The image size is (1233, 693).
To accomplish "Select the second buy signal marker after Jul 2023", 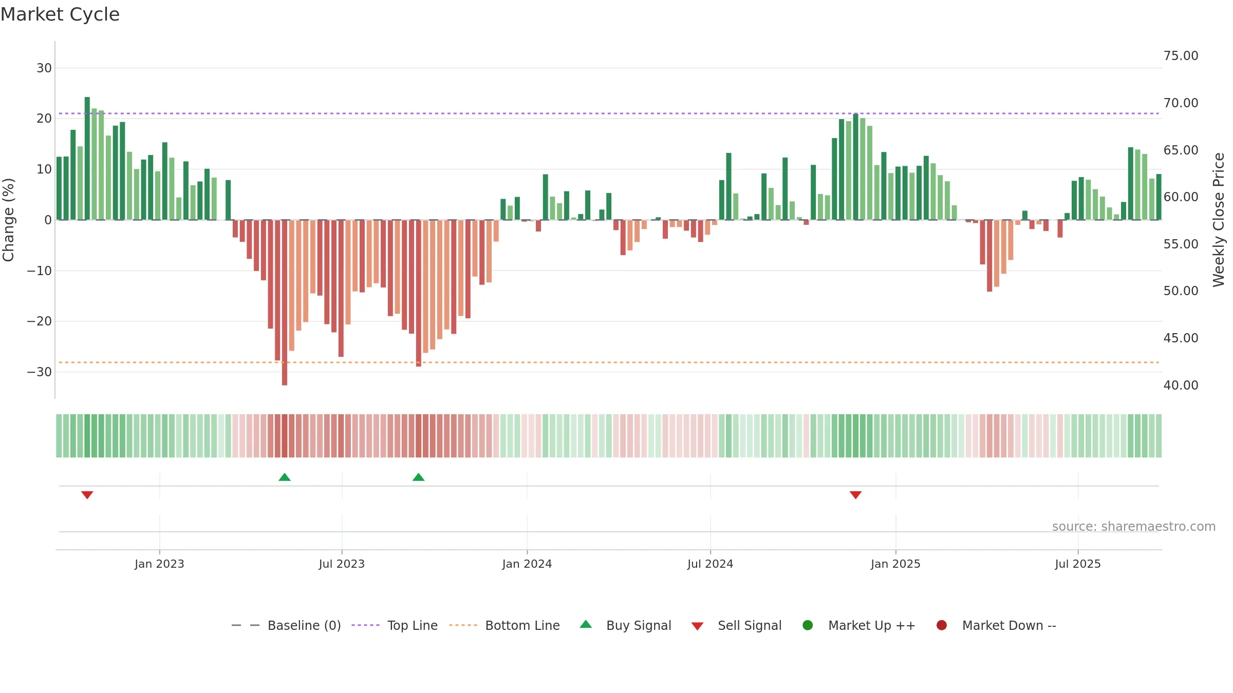I will (x=419, y=477).
